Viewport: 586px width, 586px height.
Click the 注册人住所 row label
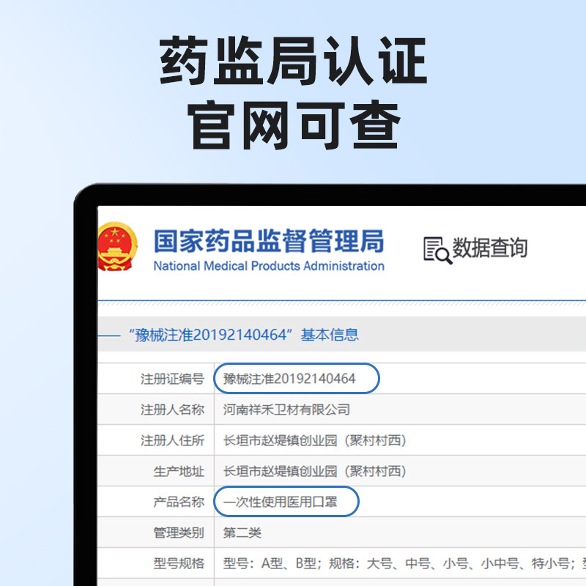coord(172,440)
